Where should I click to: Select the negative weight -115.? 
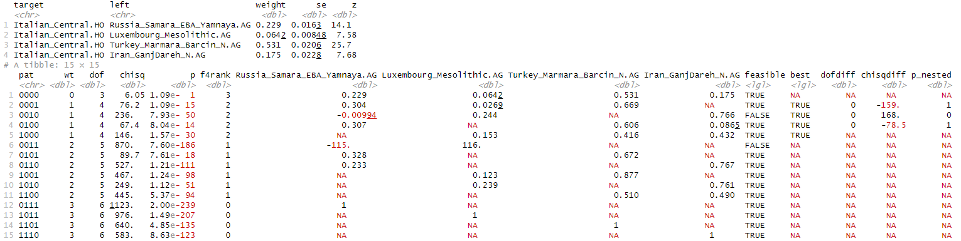click(x=338, y=145)
